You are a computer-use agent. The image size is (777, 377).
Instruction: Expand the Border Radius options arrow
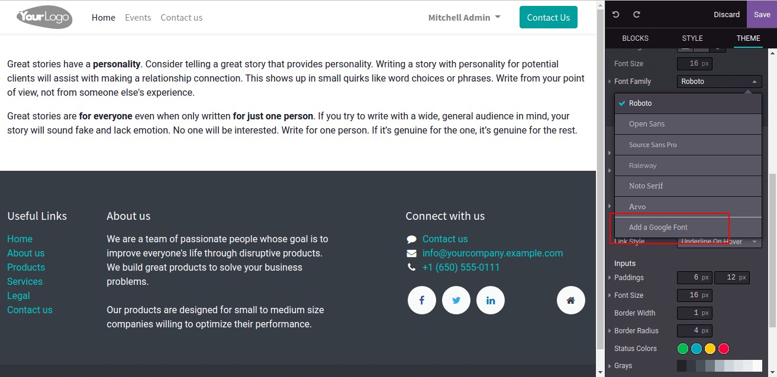610,331
